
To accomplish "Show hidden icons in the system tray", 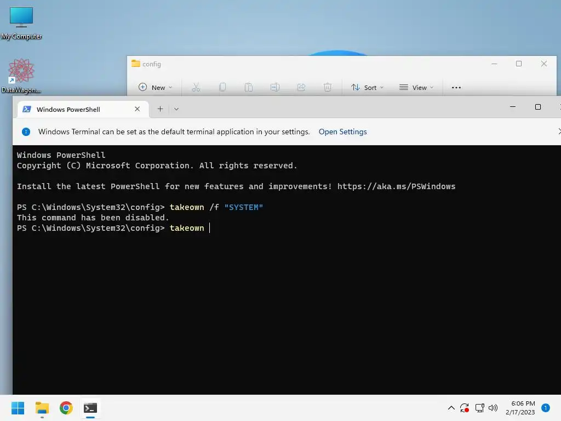I will (451, 408).
